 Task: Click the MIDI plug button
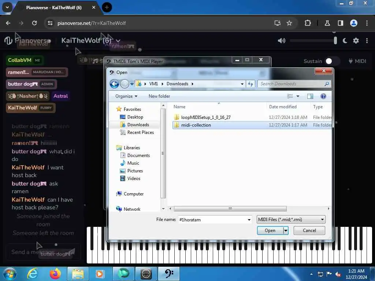(357, 61)
